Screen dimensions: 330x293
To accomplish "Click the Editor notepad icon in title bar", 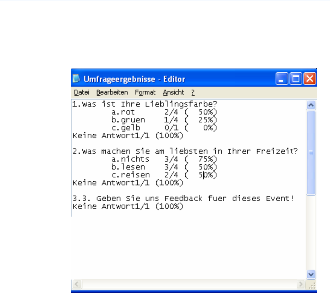I will coord(76,79).
